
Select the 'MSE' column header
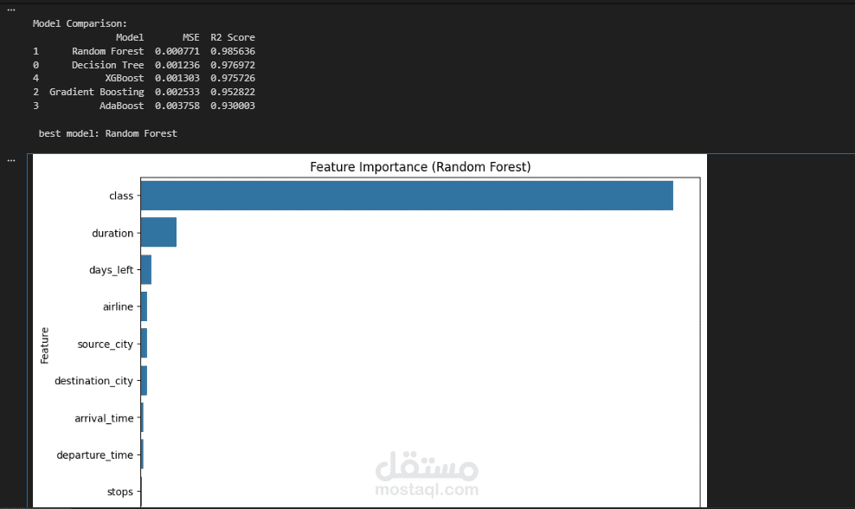(191, 37)
